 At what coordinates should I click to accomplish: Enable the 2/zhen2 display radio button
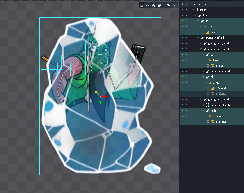[x=208, y=94]
